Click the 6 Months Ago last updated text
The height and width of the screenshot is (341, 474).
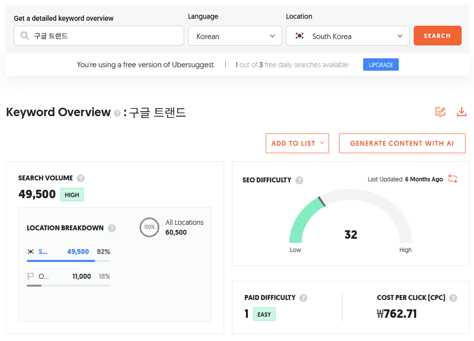tap(424, 179)
